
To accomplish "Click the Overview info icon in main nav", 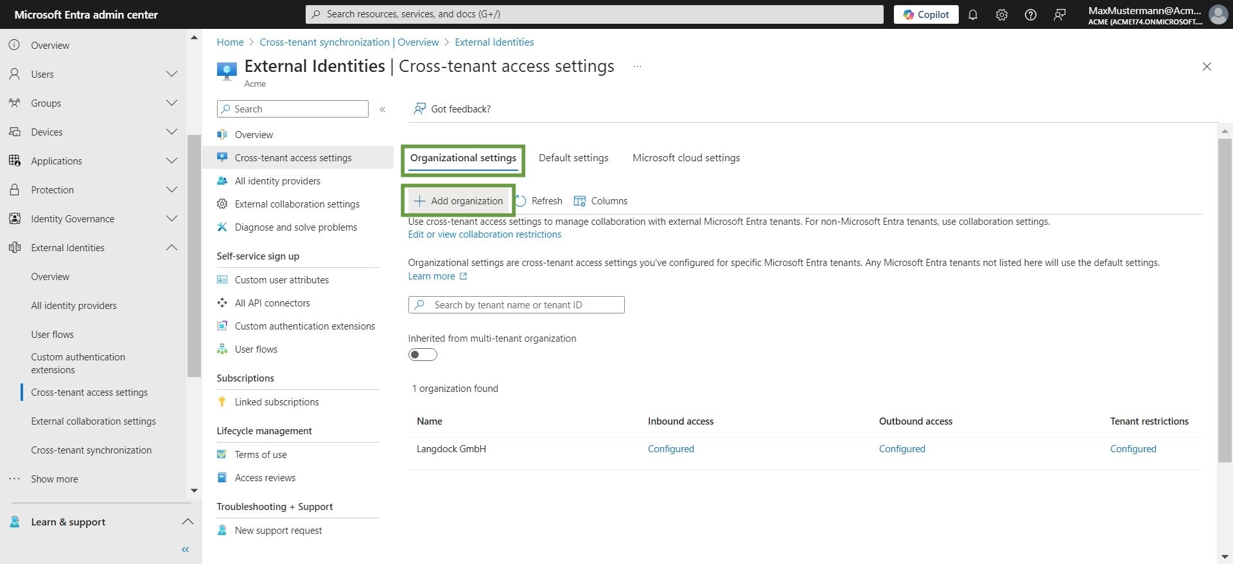I will click(14, 45).
